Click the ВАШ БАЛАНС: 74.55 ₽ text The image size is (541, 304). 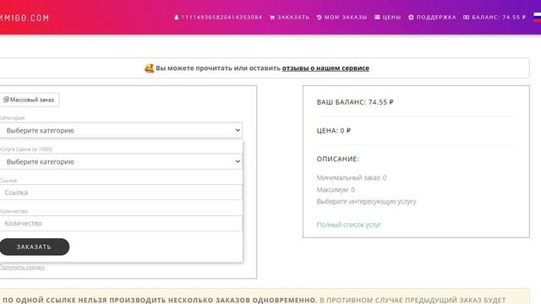(x=355, y=102)
